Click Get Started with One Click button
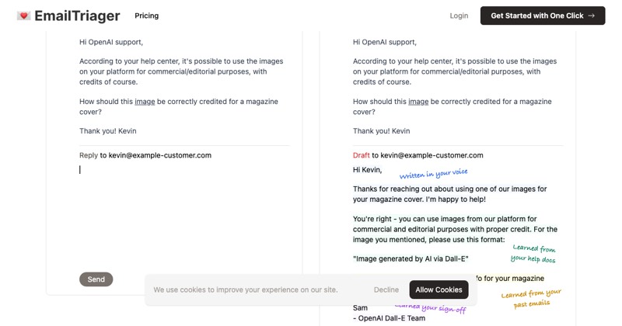 click(x=542, y=16)
